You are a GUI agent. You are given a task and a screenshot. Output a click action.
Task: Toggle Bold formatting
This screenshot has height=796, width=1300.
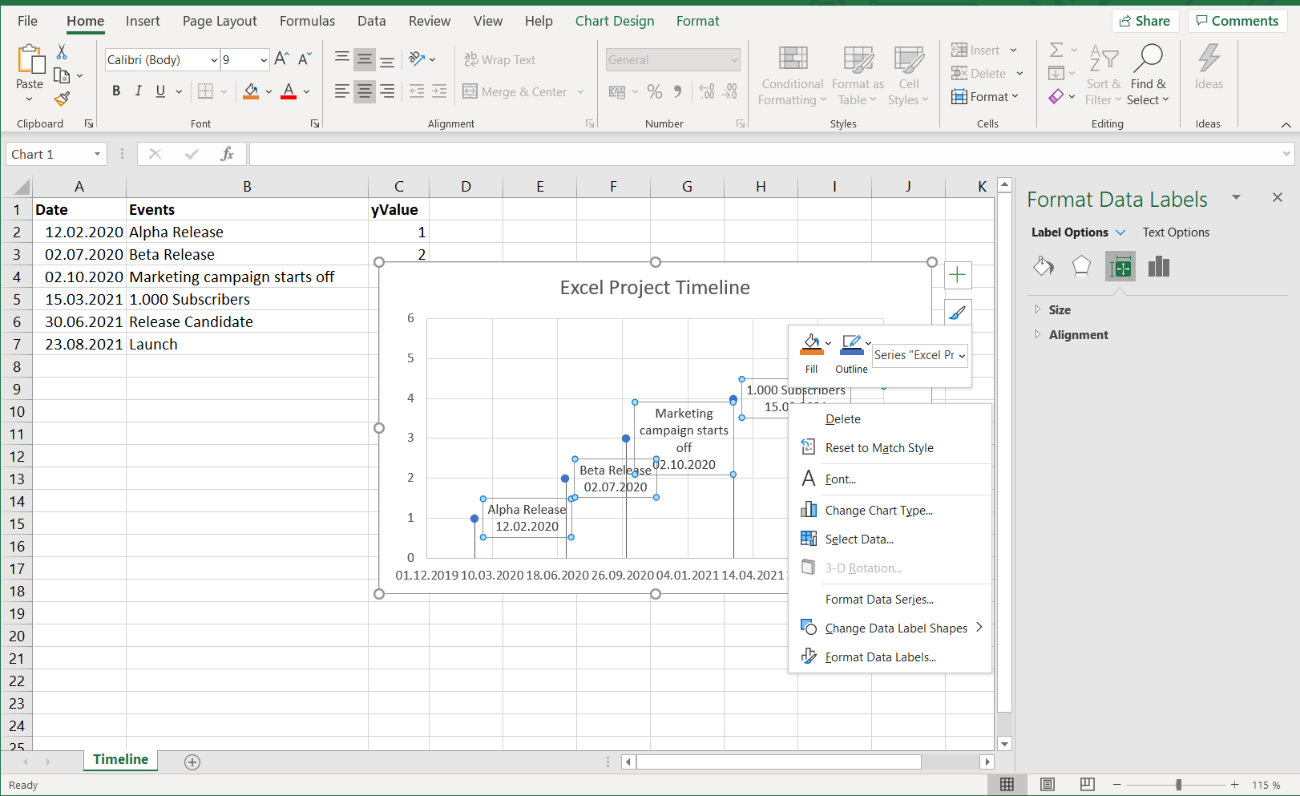click(x=115, y=91)
